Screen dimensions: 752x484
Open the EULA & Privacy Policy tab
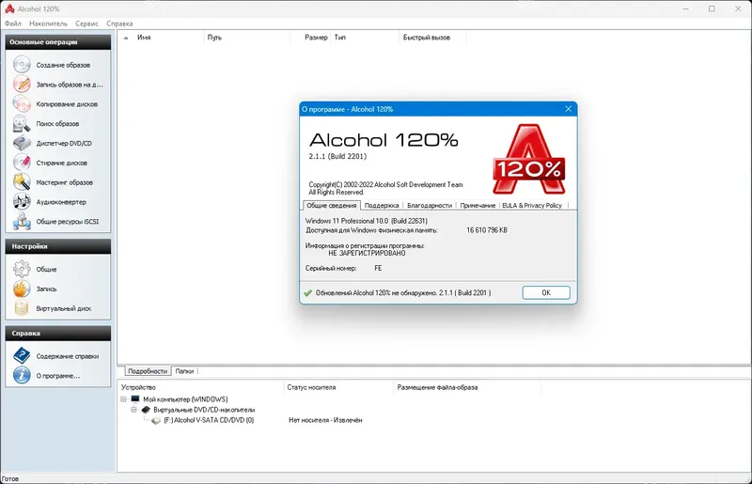pos(532,205)
